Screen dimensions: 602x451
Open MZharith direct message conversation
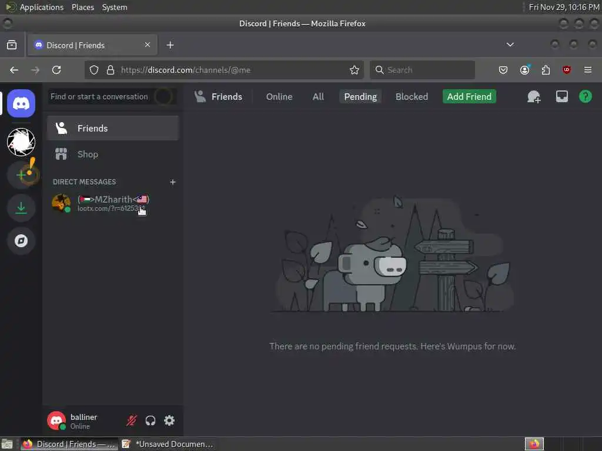point(113,203)
